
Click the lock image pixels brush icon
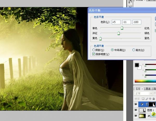(x=146, y=99)
